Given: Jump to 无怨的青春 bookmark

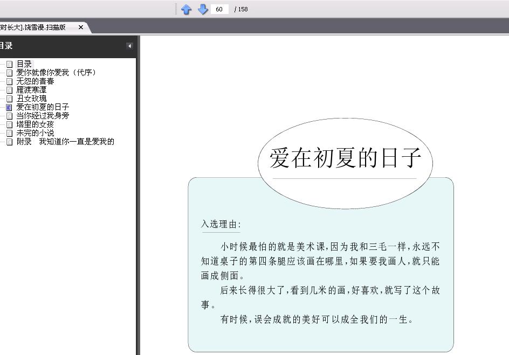Looking at the screenshot, I should (36, 81).
